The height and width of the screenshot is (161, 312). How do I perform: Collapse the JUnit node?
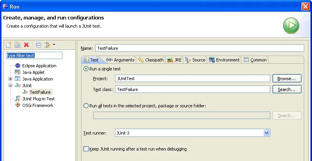[x=11, y=86]
